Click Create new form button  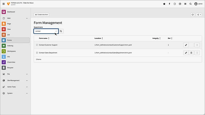pyautogui.click(x=41, y=15)
